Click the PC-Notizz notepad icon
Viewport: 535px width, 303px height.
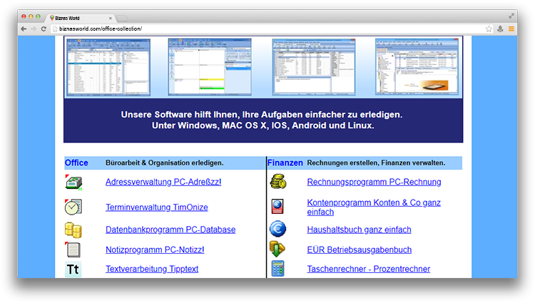(x=73, y=250)
